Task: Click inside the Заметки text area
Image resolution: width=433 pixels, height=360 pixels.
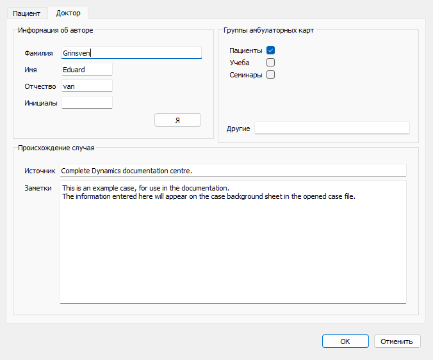Action: [x=233, y=242]
